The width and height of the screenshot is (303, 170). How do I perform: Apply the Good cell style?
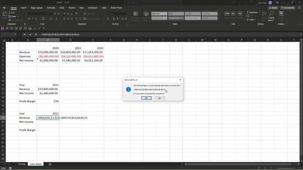(193, 14)
